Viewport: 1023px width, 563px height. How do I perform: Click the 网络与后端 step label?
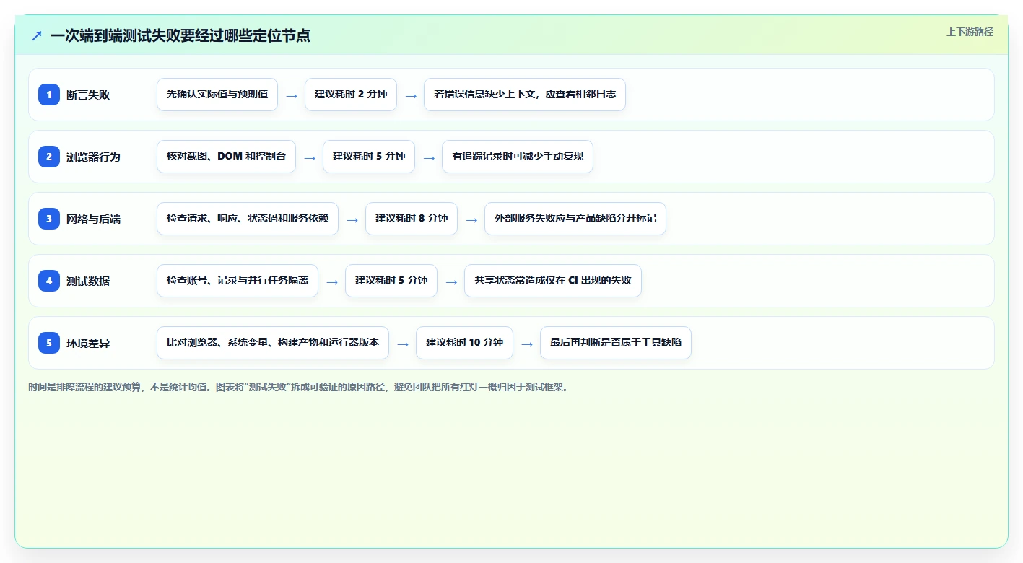point(93,219)
